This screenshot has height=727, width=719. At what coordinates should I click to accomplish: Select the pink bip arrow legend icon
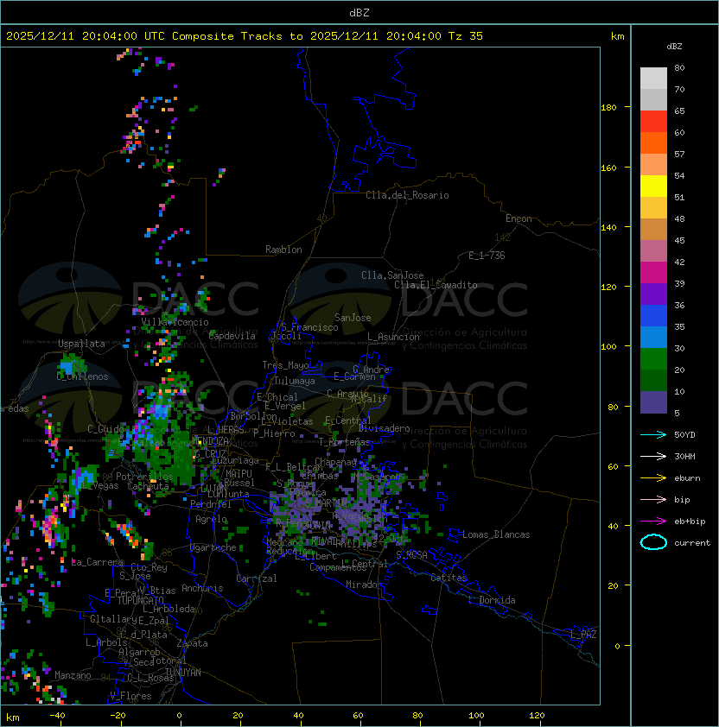point(653,499)
